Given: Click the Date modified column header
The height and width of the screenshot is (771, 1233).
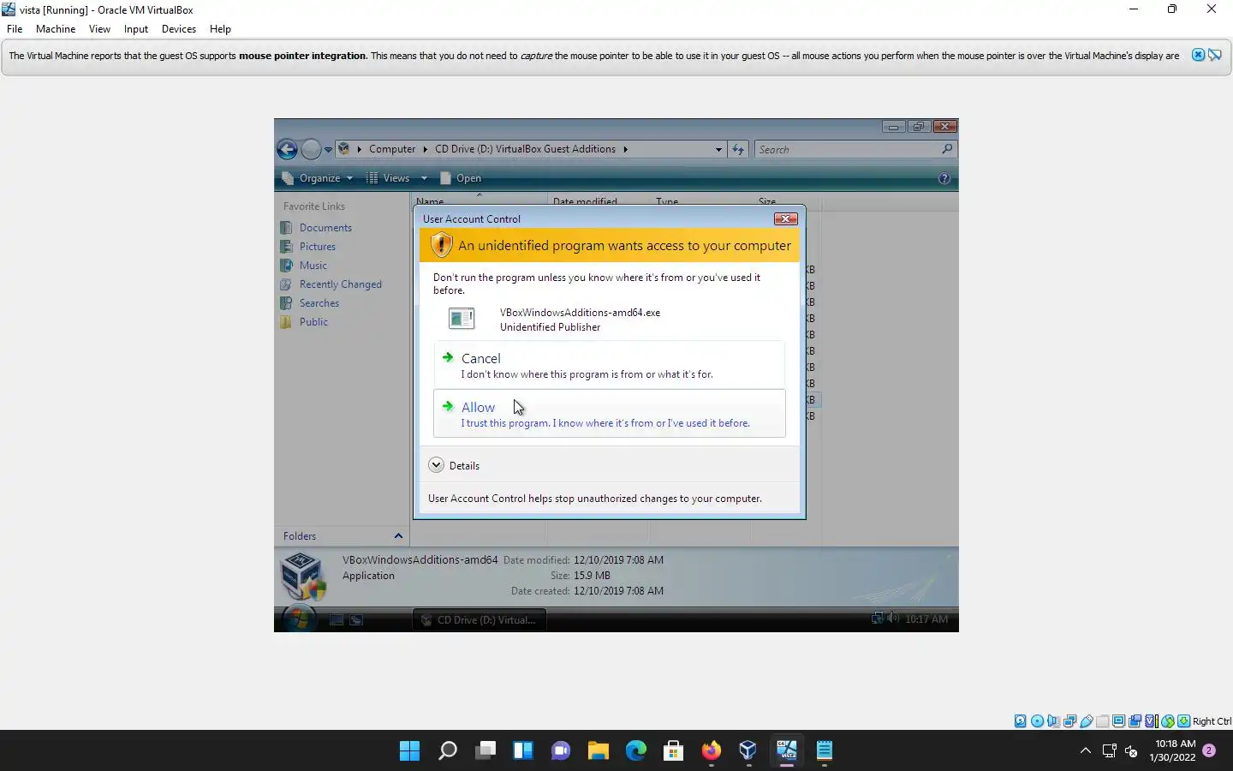Looking at the screenshot, I should click(598, 201).
